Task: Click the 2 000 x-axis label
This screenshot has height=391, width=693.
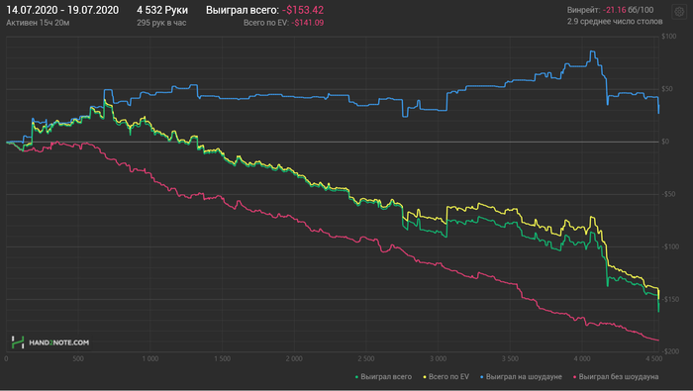Action: (294, 358)
